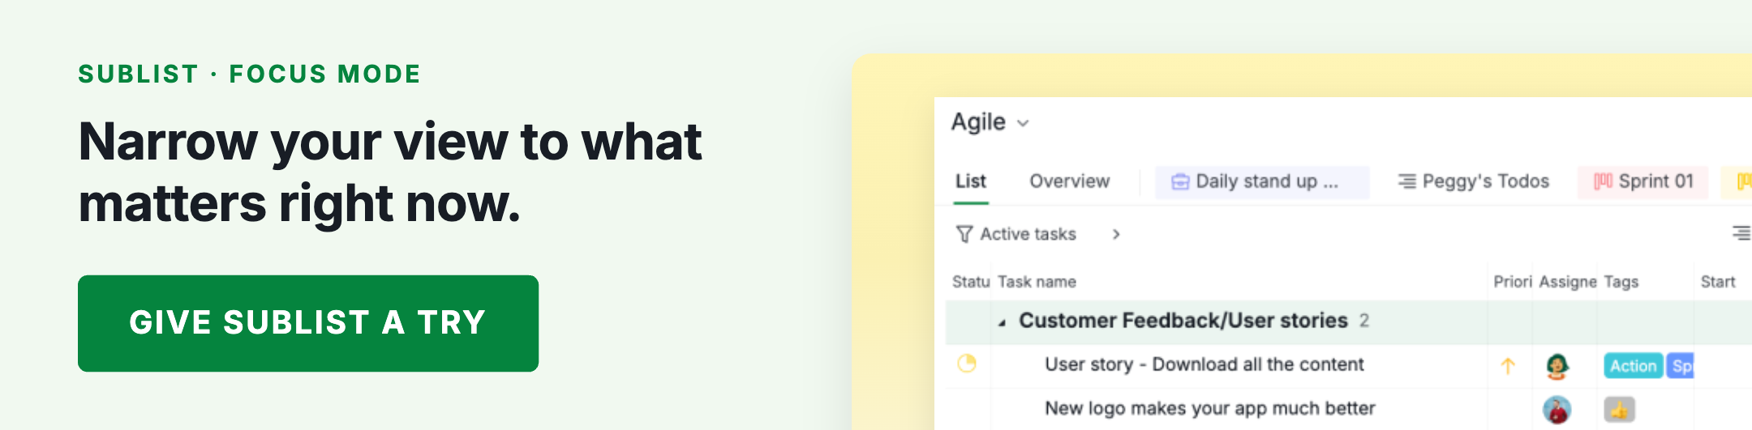Open the task User story - Download all the content
The height and width of the screenshot is (430, 1752).
coord(1204,364)
